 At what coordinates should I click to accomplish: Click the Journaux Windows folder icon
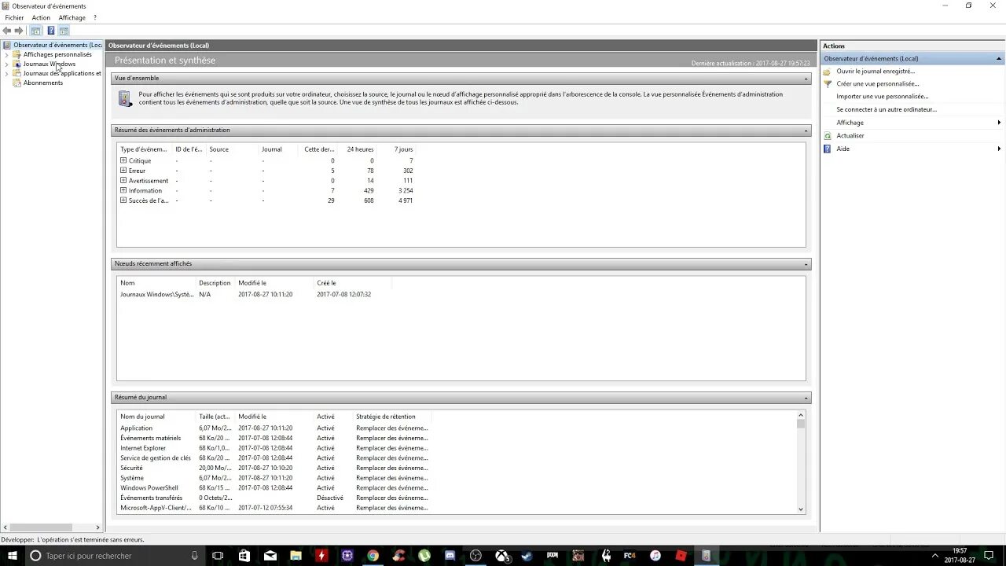click(x=17, y=64)
